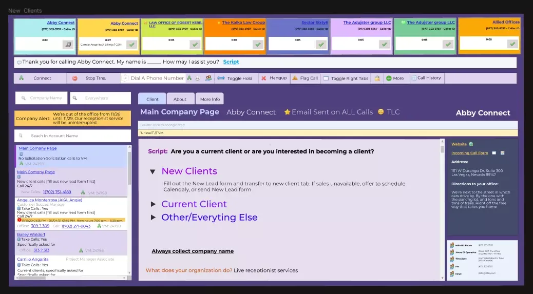Switch to the More Info tab
The image size is (533, 294).
[210, 99]
